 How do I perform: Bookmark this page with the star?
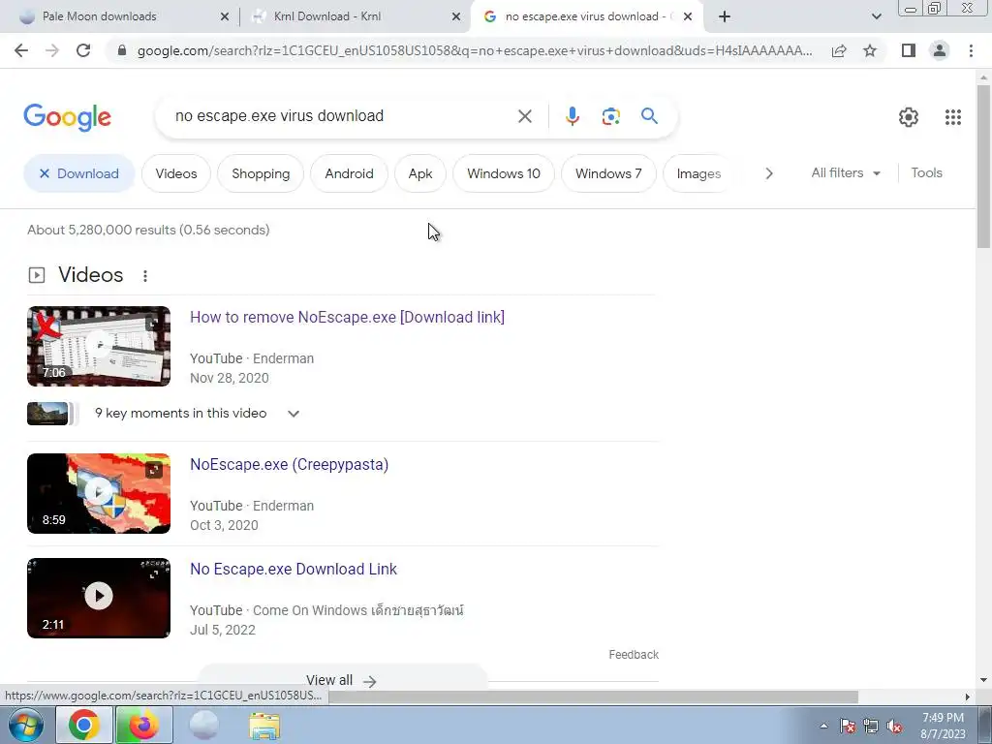click(870, 50)
